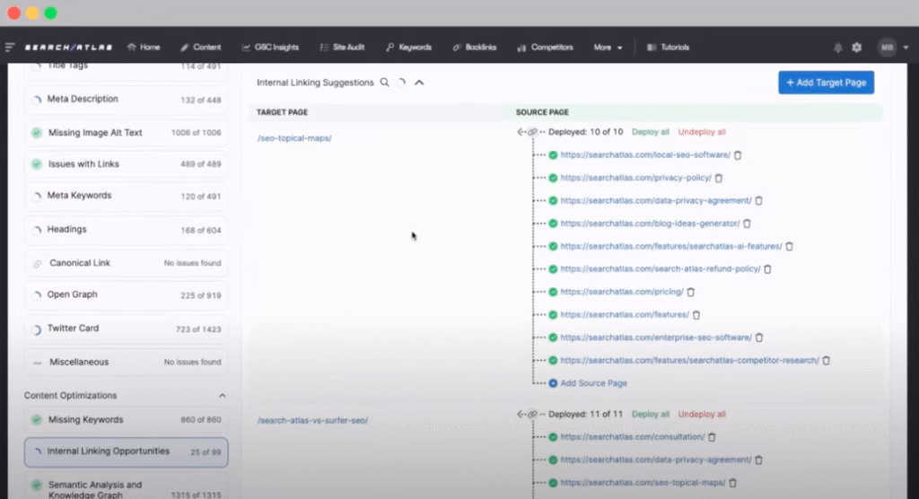Screen dimensions: 919x499
Task: Delete the enterprise-seo-software source link
Action: pyautogui.click(x=759, y=337)
